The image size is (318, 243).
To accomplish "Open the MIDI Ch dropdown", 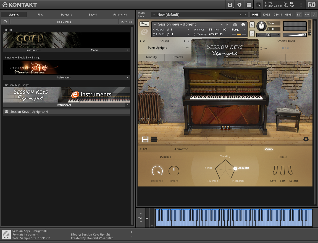I will 171,34.
